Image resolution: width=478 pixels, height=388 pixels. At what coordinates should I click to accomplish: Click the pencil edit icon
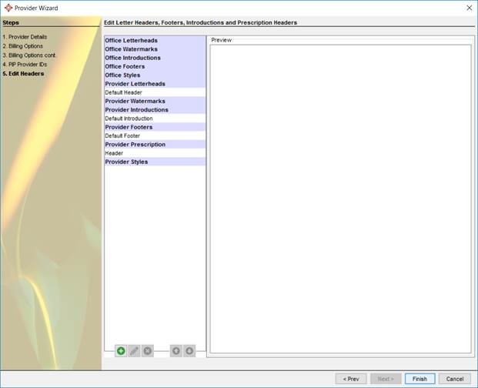click(134, 351)
